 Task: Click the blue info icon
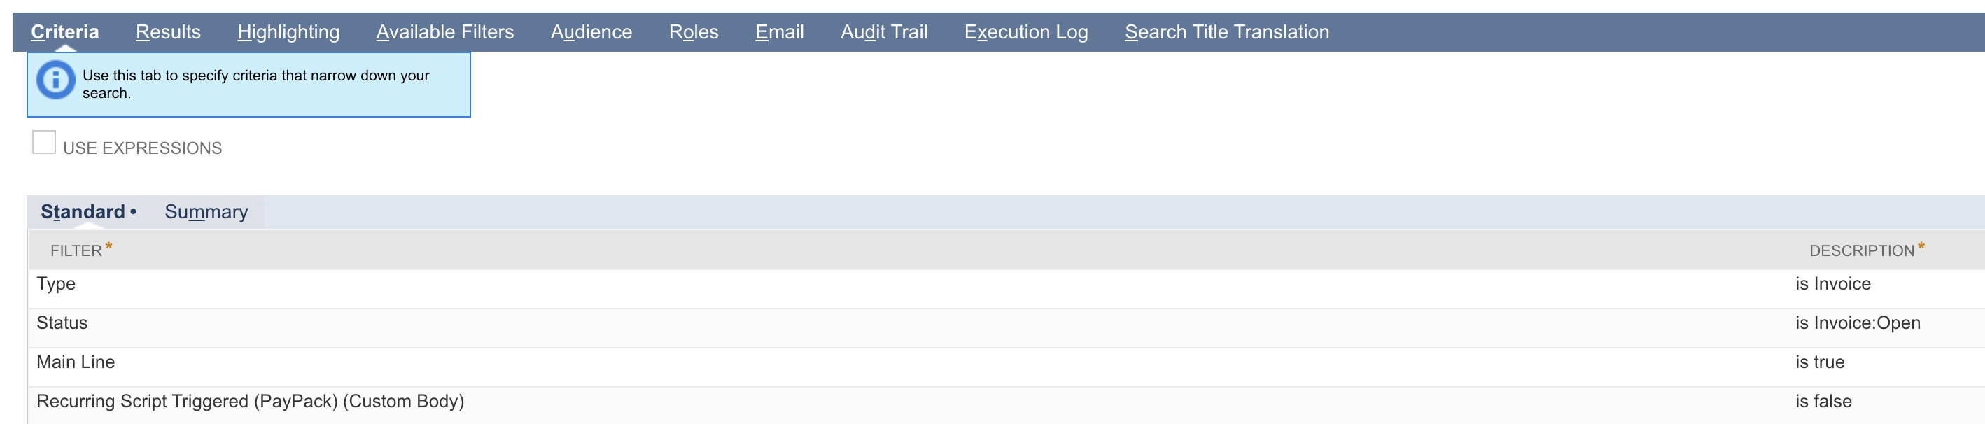[x=54, y=80]
